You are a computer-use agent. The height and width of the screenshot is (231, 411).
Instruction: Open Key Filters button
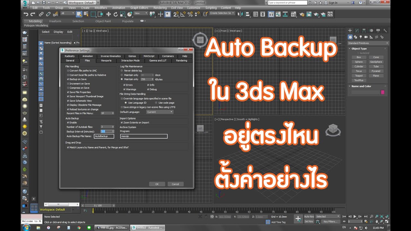coord(330,221)
